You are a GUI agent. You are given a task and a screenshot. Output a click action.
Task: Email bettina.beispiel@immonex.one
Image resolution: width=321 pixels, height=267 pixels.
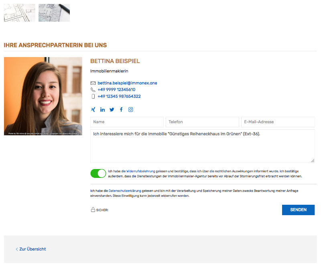(127, 83)
